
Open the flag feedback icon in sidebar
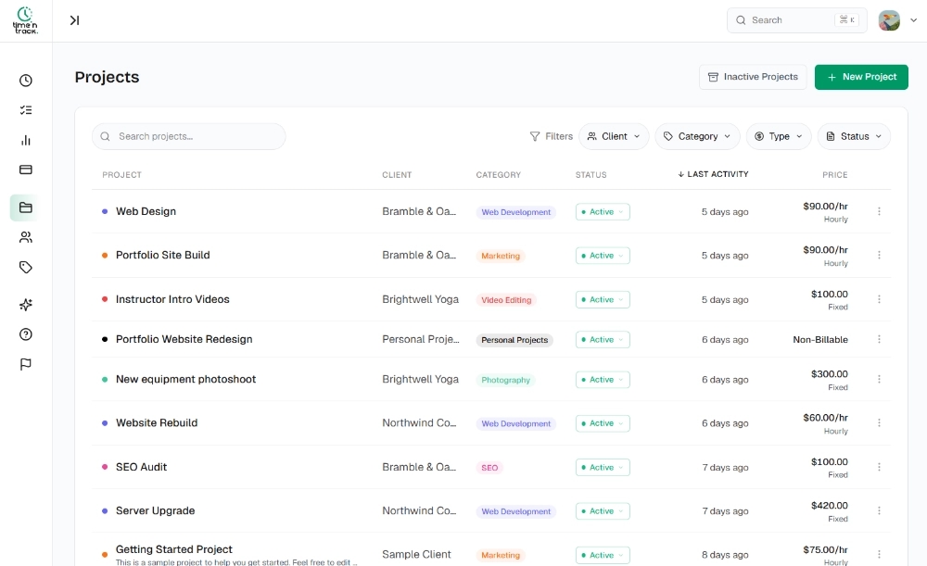pos(25,364)
